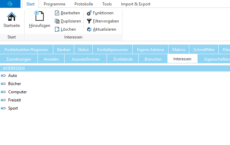Click the tag icon beside Bücher
The width and height of the screenshot is (230, 145).
pos(3,84)
